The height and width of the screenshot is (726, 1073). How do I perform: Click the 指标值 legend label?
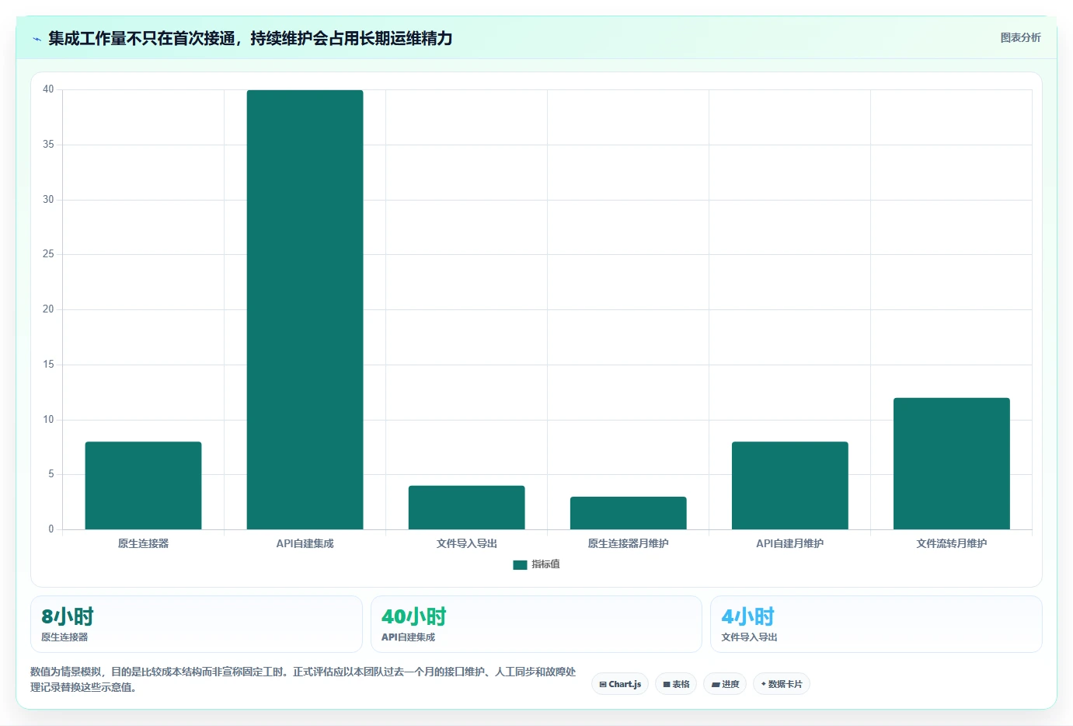click(545, 564)
